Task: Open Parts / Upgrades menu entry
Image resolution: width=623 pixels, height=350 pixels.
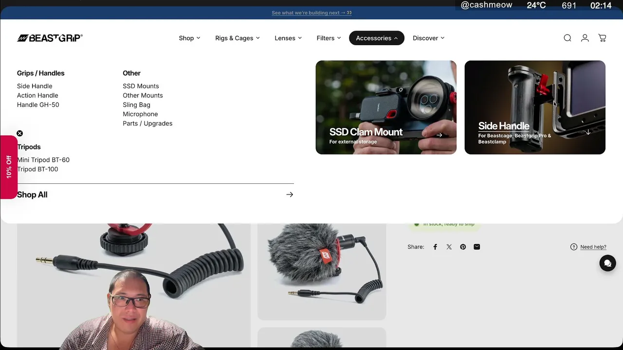Action: 147,123
